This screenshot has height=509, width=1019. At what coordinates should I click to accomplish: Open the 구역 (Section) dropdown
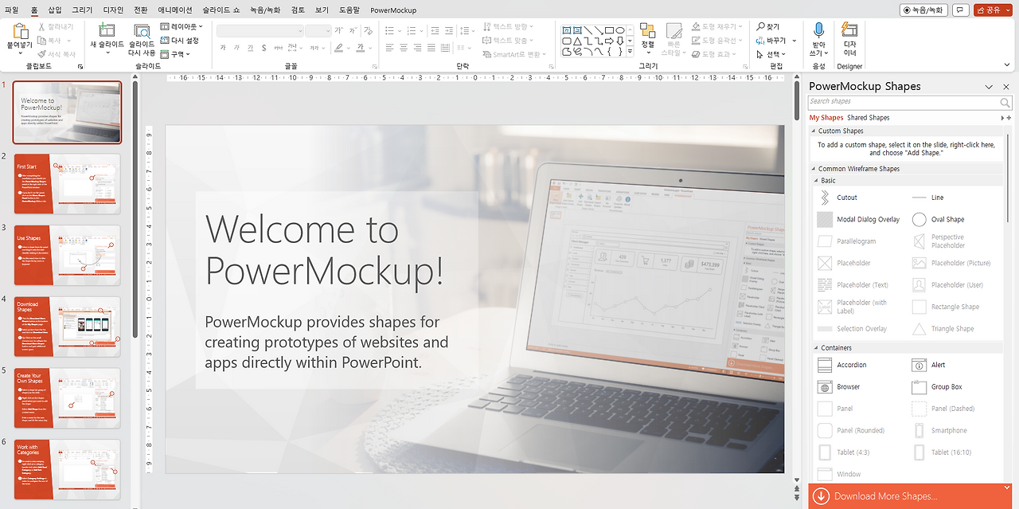176,54
